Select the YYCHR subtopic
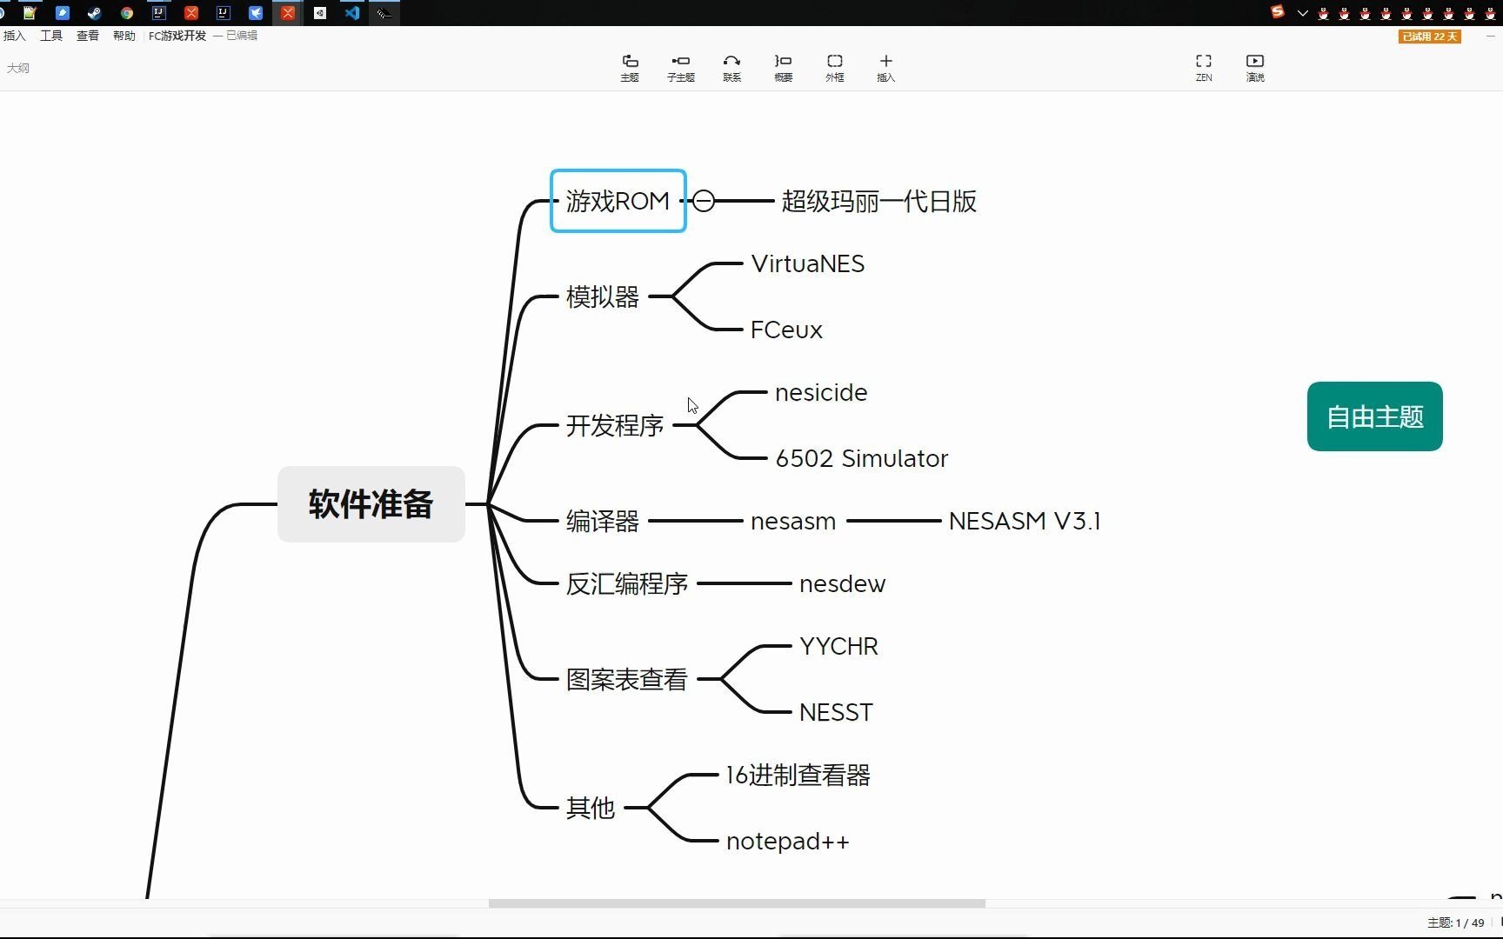Viewport: 1503px width, 939px height. (838, 646)
